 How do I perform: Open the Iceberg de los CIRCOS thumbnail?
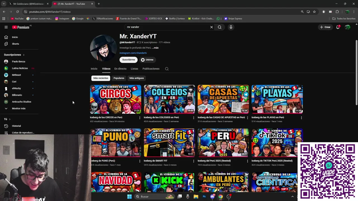coord(116,99)
